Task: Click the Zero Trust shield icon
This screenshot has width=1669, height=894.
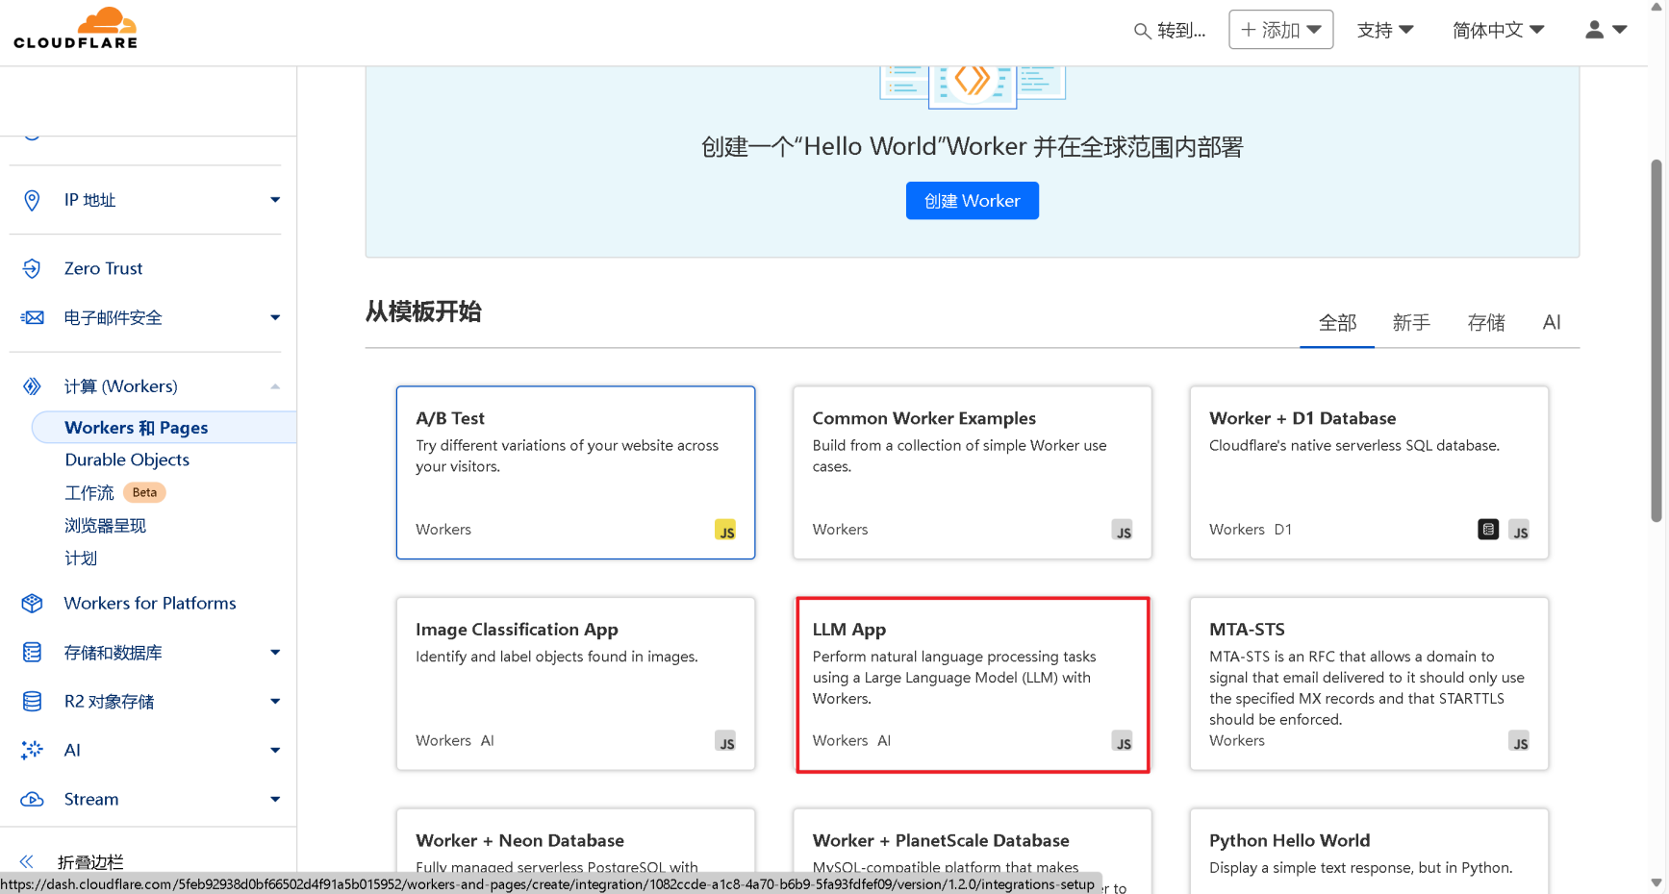Action: coord(32,268)
